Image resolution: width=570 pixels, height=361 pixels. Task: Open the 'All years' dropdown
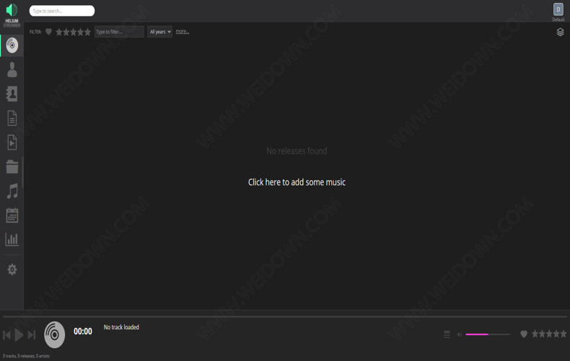pos(159,32)
